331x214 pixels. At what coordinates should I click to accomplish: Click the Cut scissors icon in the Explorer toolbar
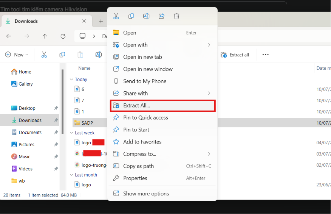tap(44, 55)
